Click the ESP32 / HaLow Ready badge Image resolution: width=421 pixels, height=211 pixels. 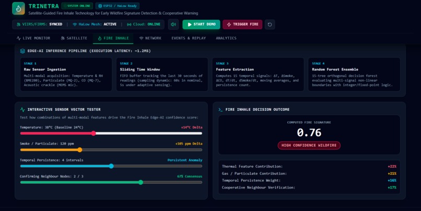[x=118, y=6]
